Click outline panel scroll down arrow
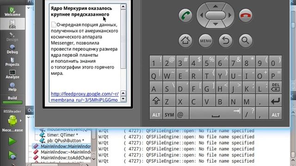The height and width of the screenshot is (166, 296). pos(94,159)
